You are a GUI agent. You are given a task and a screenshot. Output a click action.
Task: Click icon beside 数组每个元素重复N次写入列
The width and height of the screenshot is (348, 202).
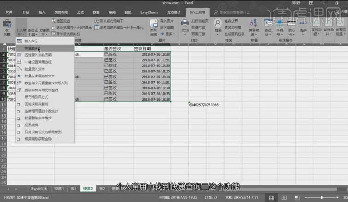pos(19,83)
